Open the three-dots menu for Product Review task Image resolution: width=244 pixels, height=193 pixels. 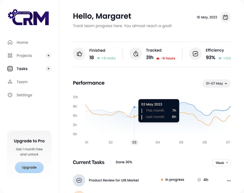pos(229,180)
